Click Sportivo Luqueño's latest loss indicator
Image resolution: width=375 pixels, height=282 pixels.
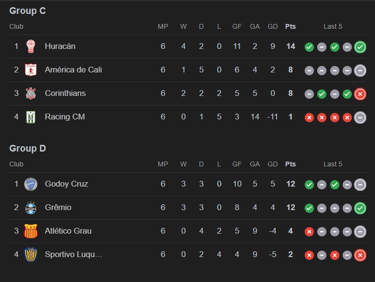[x=360, y=255]
